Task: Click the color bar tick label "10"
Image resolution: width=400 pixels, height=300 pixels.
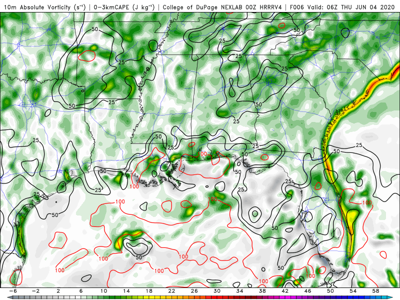Action: (103, 291)
